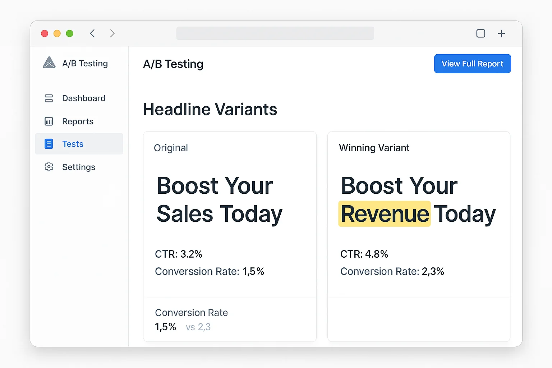Image resolution: width=552 pixels, height=368 pixels.
Task: Click the Boost Your Sales Today headline
Action: pyautogui.click(x=219, y=200)
